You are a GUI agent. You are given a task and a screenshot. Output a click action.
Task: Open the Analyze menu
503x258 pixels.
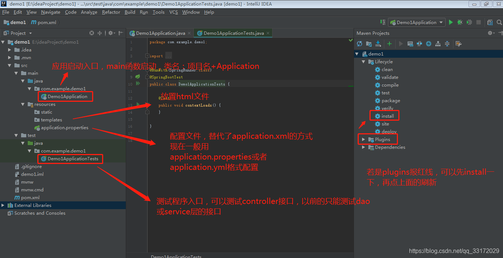(x=89, y=12)
